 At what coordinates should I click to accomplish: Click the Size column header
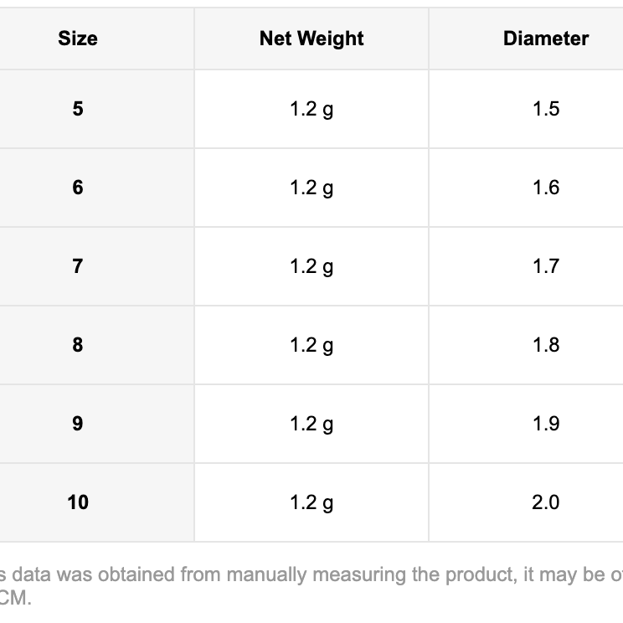point(78,39)
